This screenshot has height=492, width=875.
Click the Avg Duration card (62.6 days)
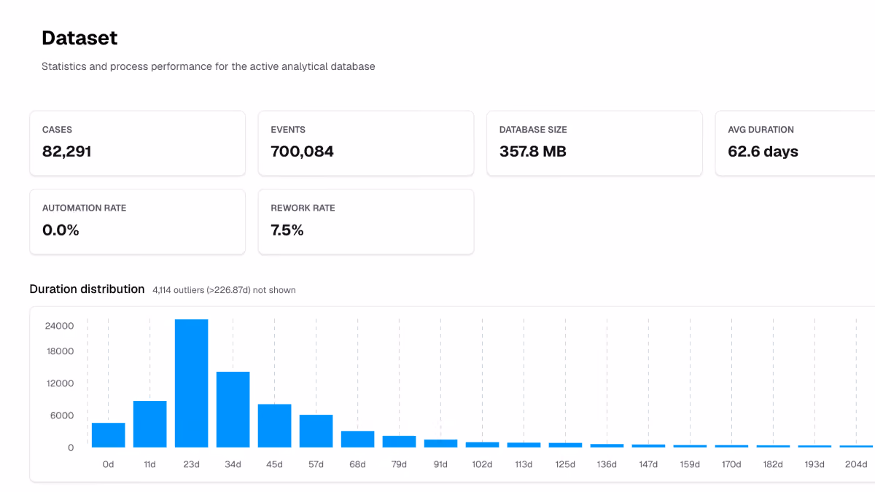(795, 143)
